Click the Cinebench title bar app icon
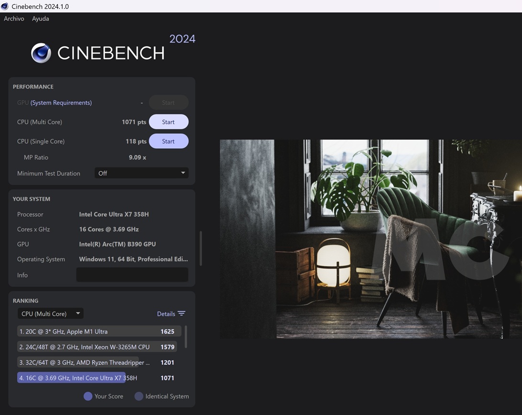This screenshot has width=522, height=415. point(5,6)
